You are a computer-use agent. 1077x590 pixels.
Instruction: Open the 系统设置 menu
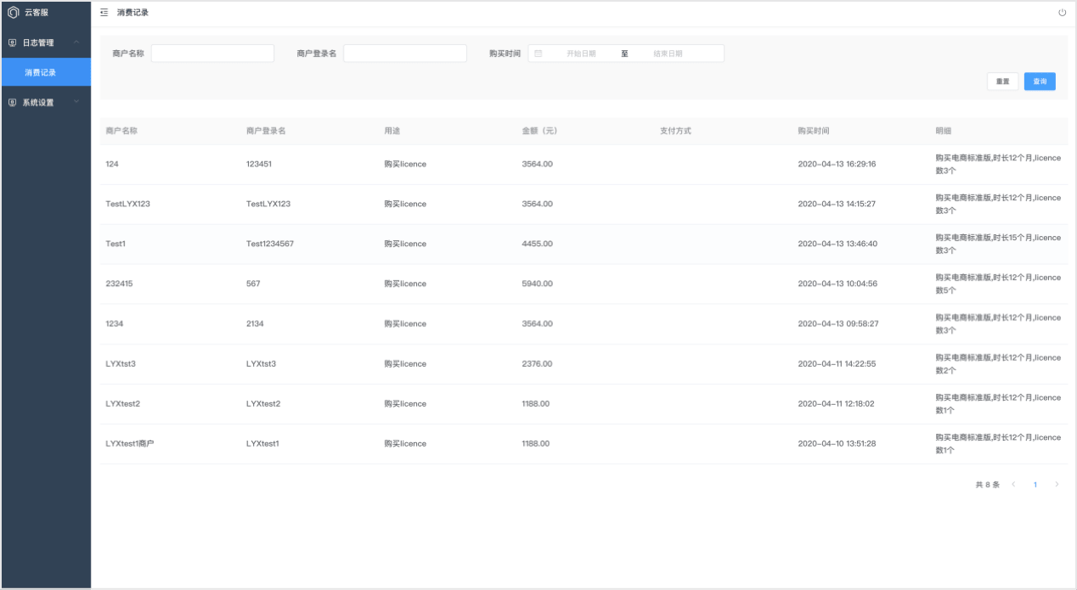(46, 103)
